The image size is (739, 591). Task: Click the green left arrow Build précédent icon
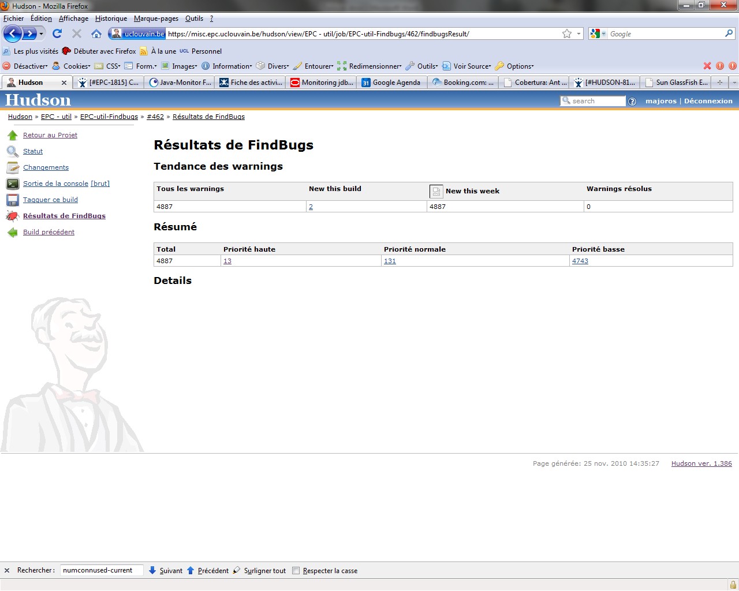point(12,232)
